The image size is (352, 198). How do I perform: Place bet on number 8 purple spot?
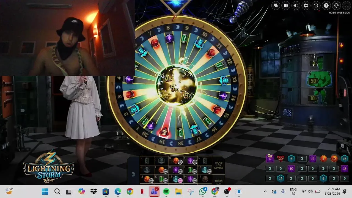coord(176,170)
